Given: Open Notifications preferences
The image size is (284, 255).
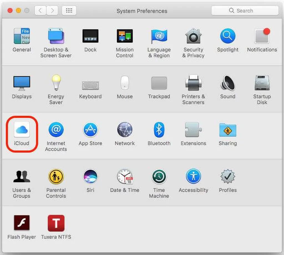Looking at the screenshot, I should (262, 36).
